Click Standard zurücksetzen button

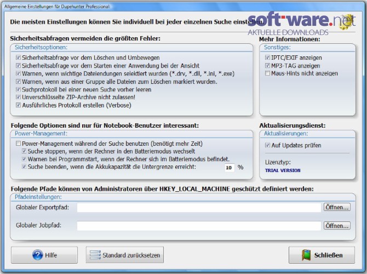[x=125, y=255]
